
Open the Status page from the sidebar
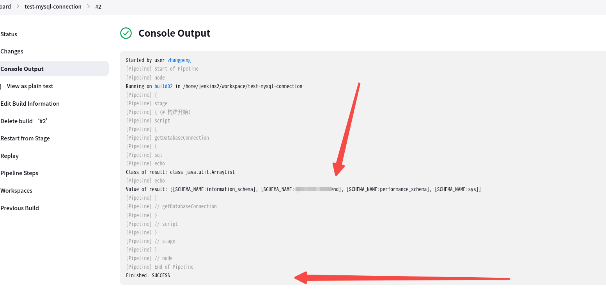[x=9, y=34]
